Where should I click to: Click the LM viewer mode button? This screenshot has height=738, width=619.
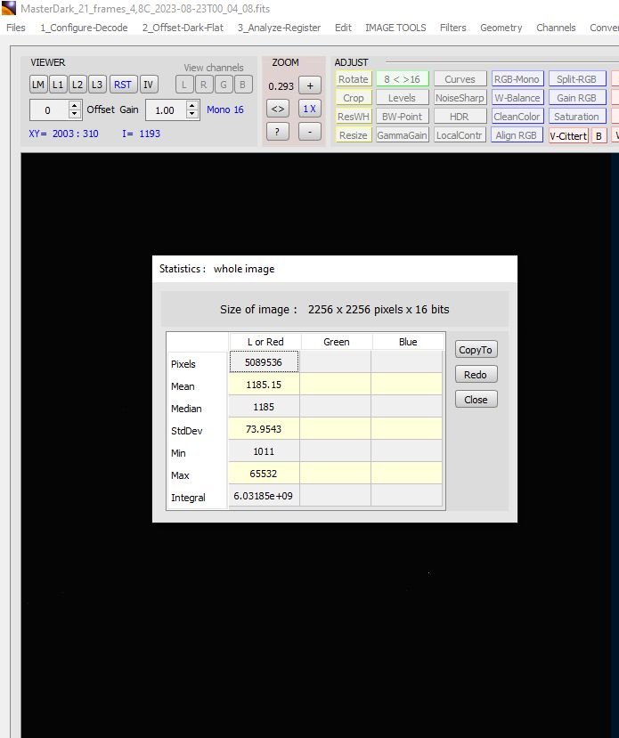[38, 85]
